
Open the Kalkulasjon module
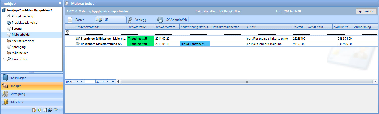tap(31, 78)
